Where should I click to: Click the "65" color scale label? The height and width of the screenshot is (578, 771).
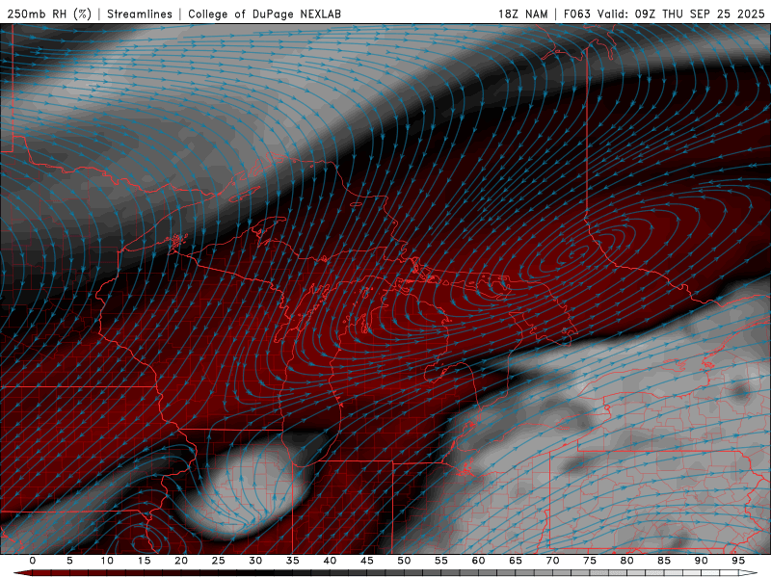tap(516, 561)
